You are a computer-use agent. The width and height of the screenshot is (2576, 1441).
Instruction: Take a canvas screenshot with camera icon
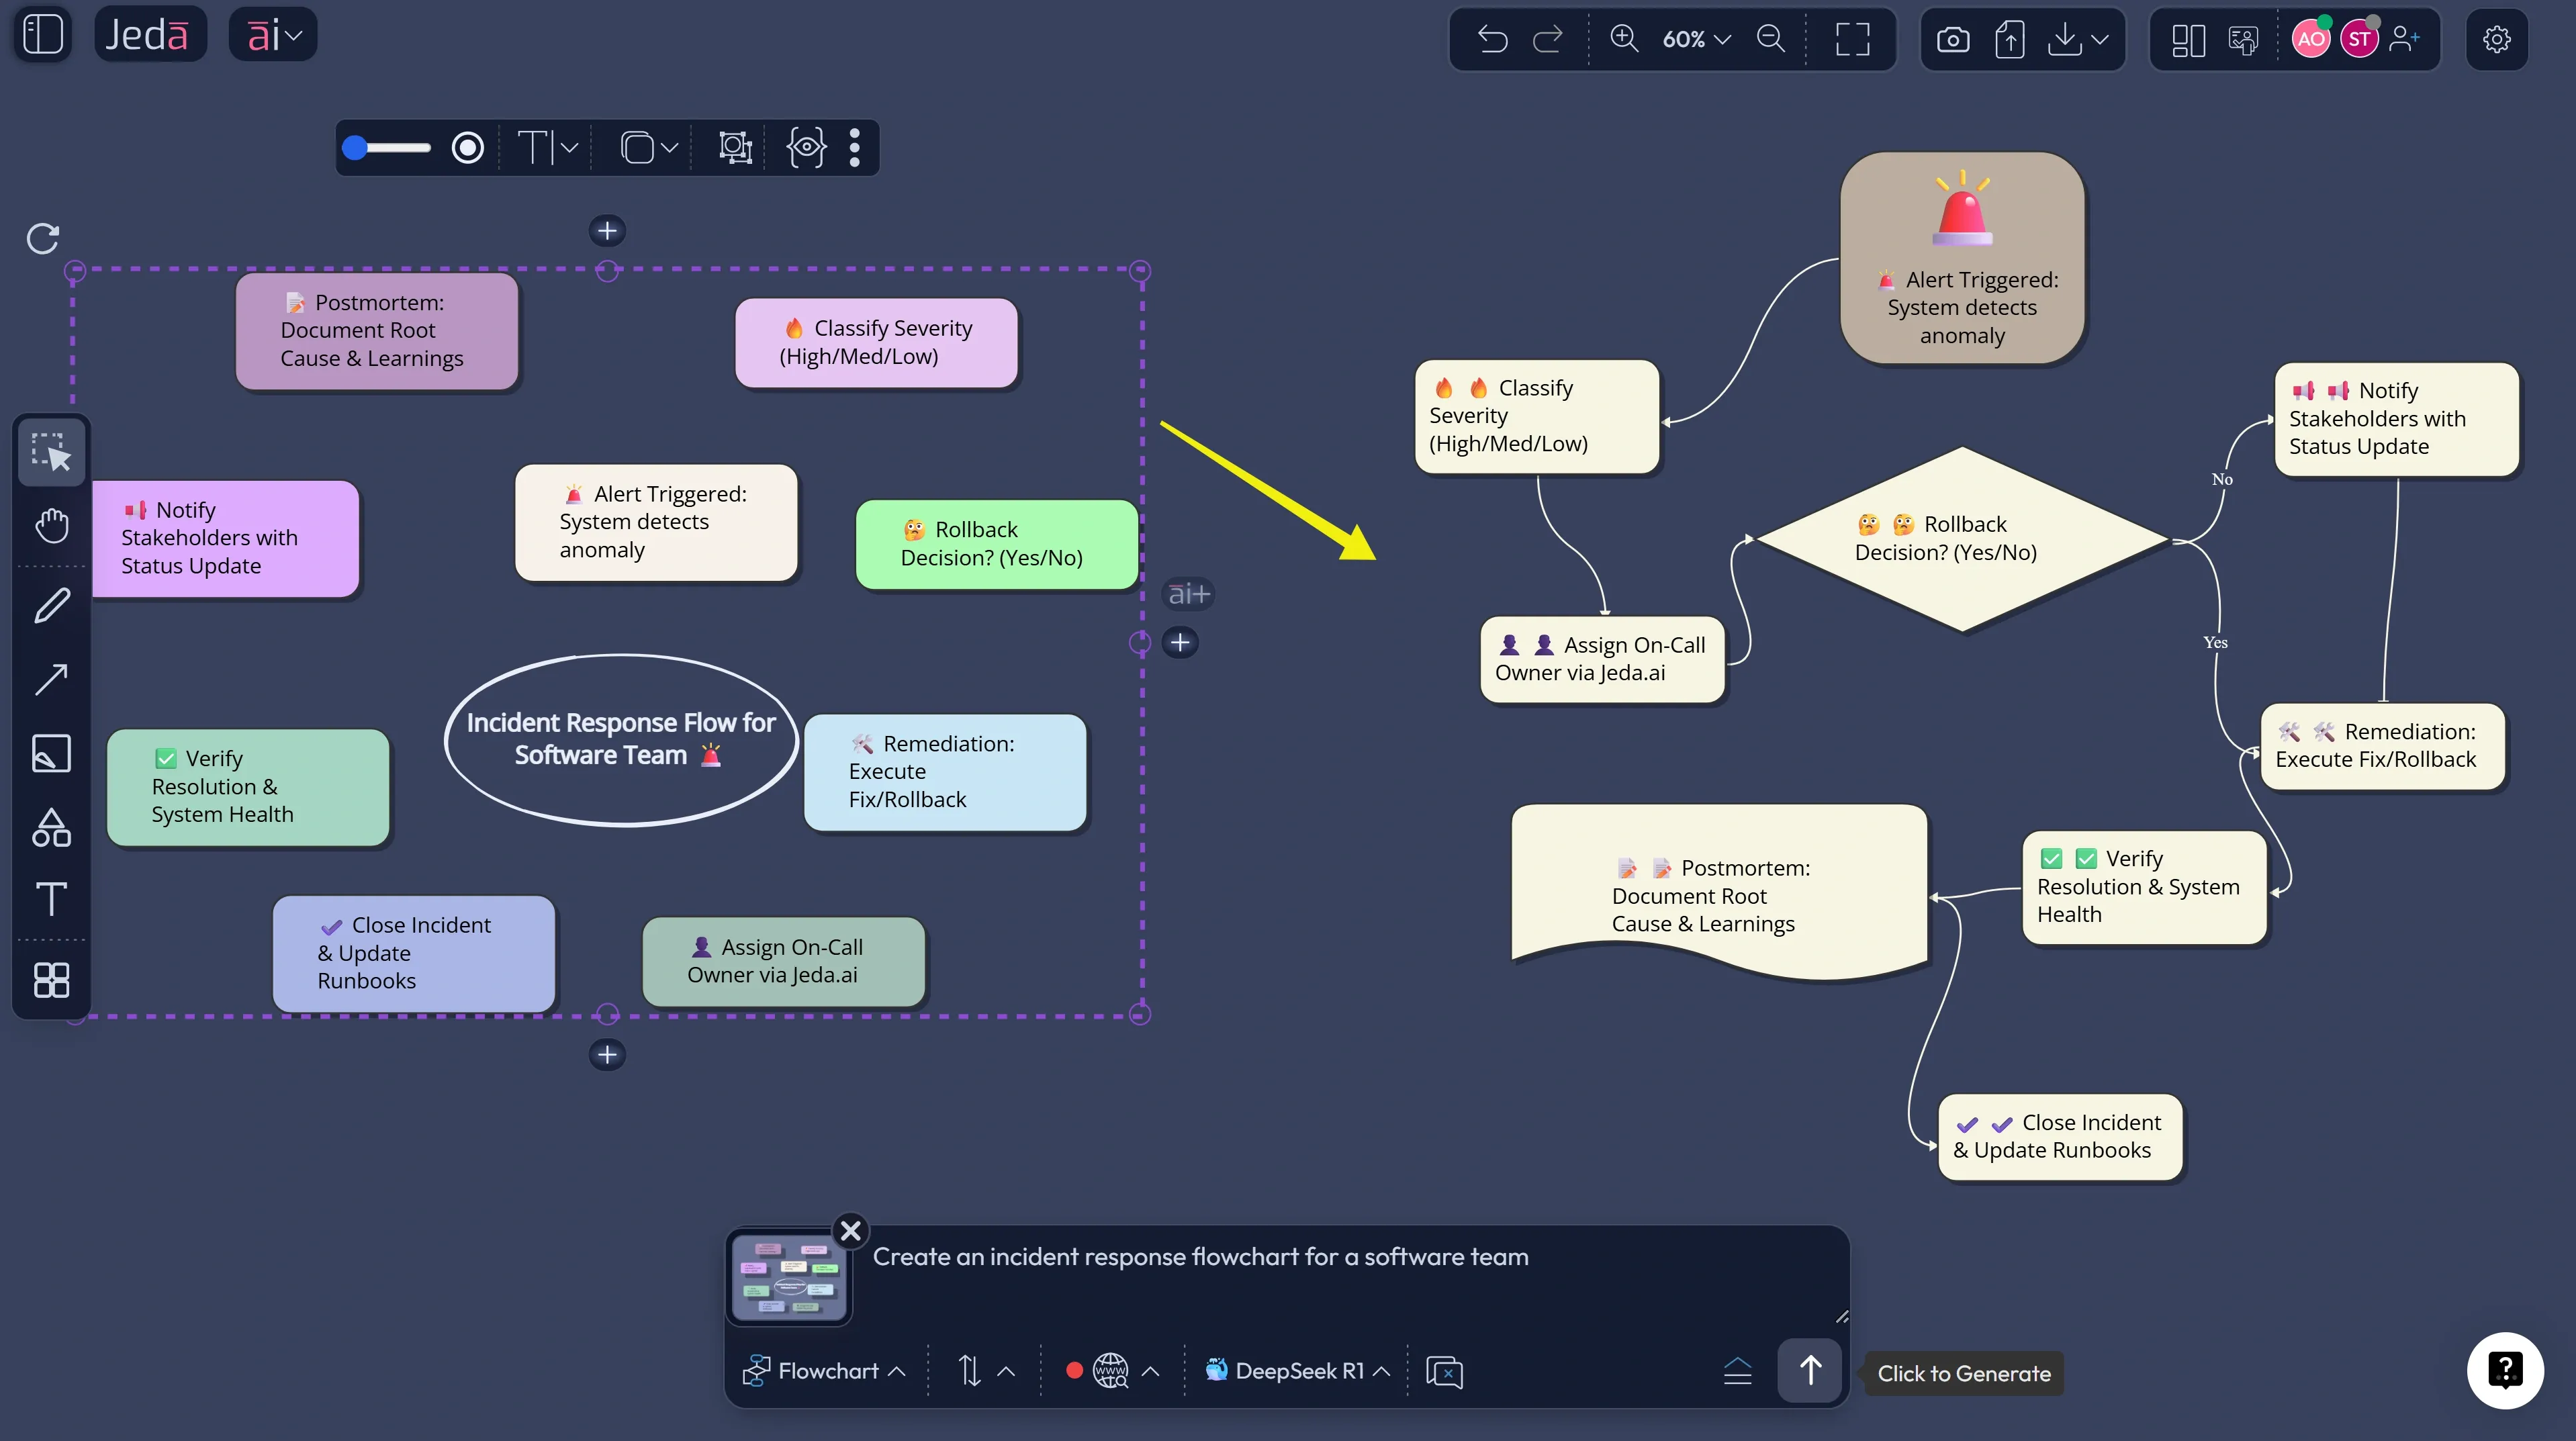(1952, 39)
